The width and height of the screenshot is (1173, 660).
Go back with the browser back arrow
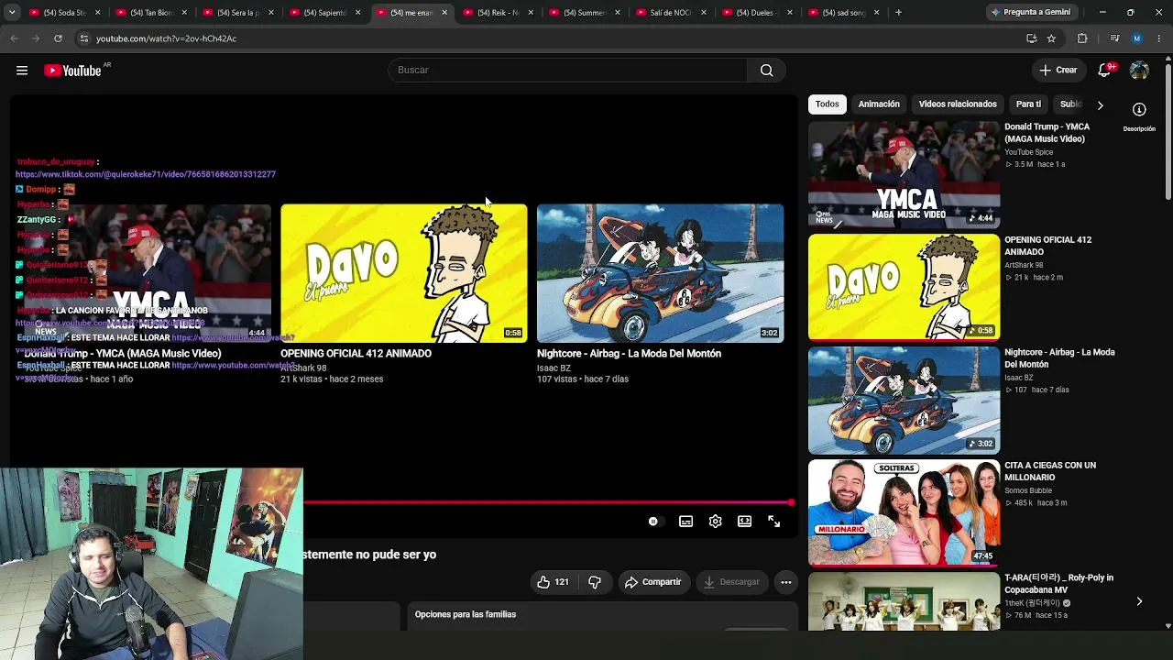[14, 38]
